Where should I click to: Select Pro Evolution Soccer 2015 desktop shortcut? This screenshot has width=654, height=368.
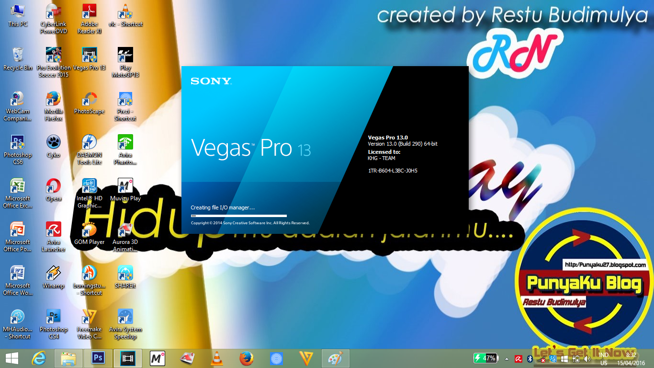[x=54, y=63]
